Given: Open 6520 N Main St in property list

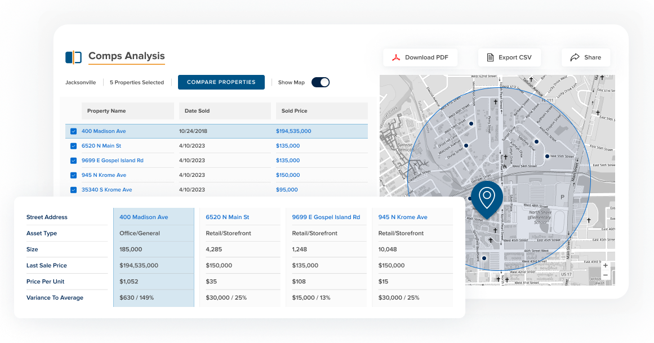Looking at the screenshot, I should pyautogui.click(x=101, y=146).
